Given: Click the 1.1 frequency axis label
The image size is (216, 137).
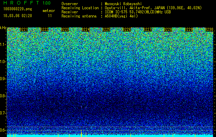Looking at the screenshot, I should [3, 45].
